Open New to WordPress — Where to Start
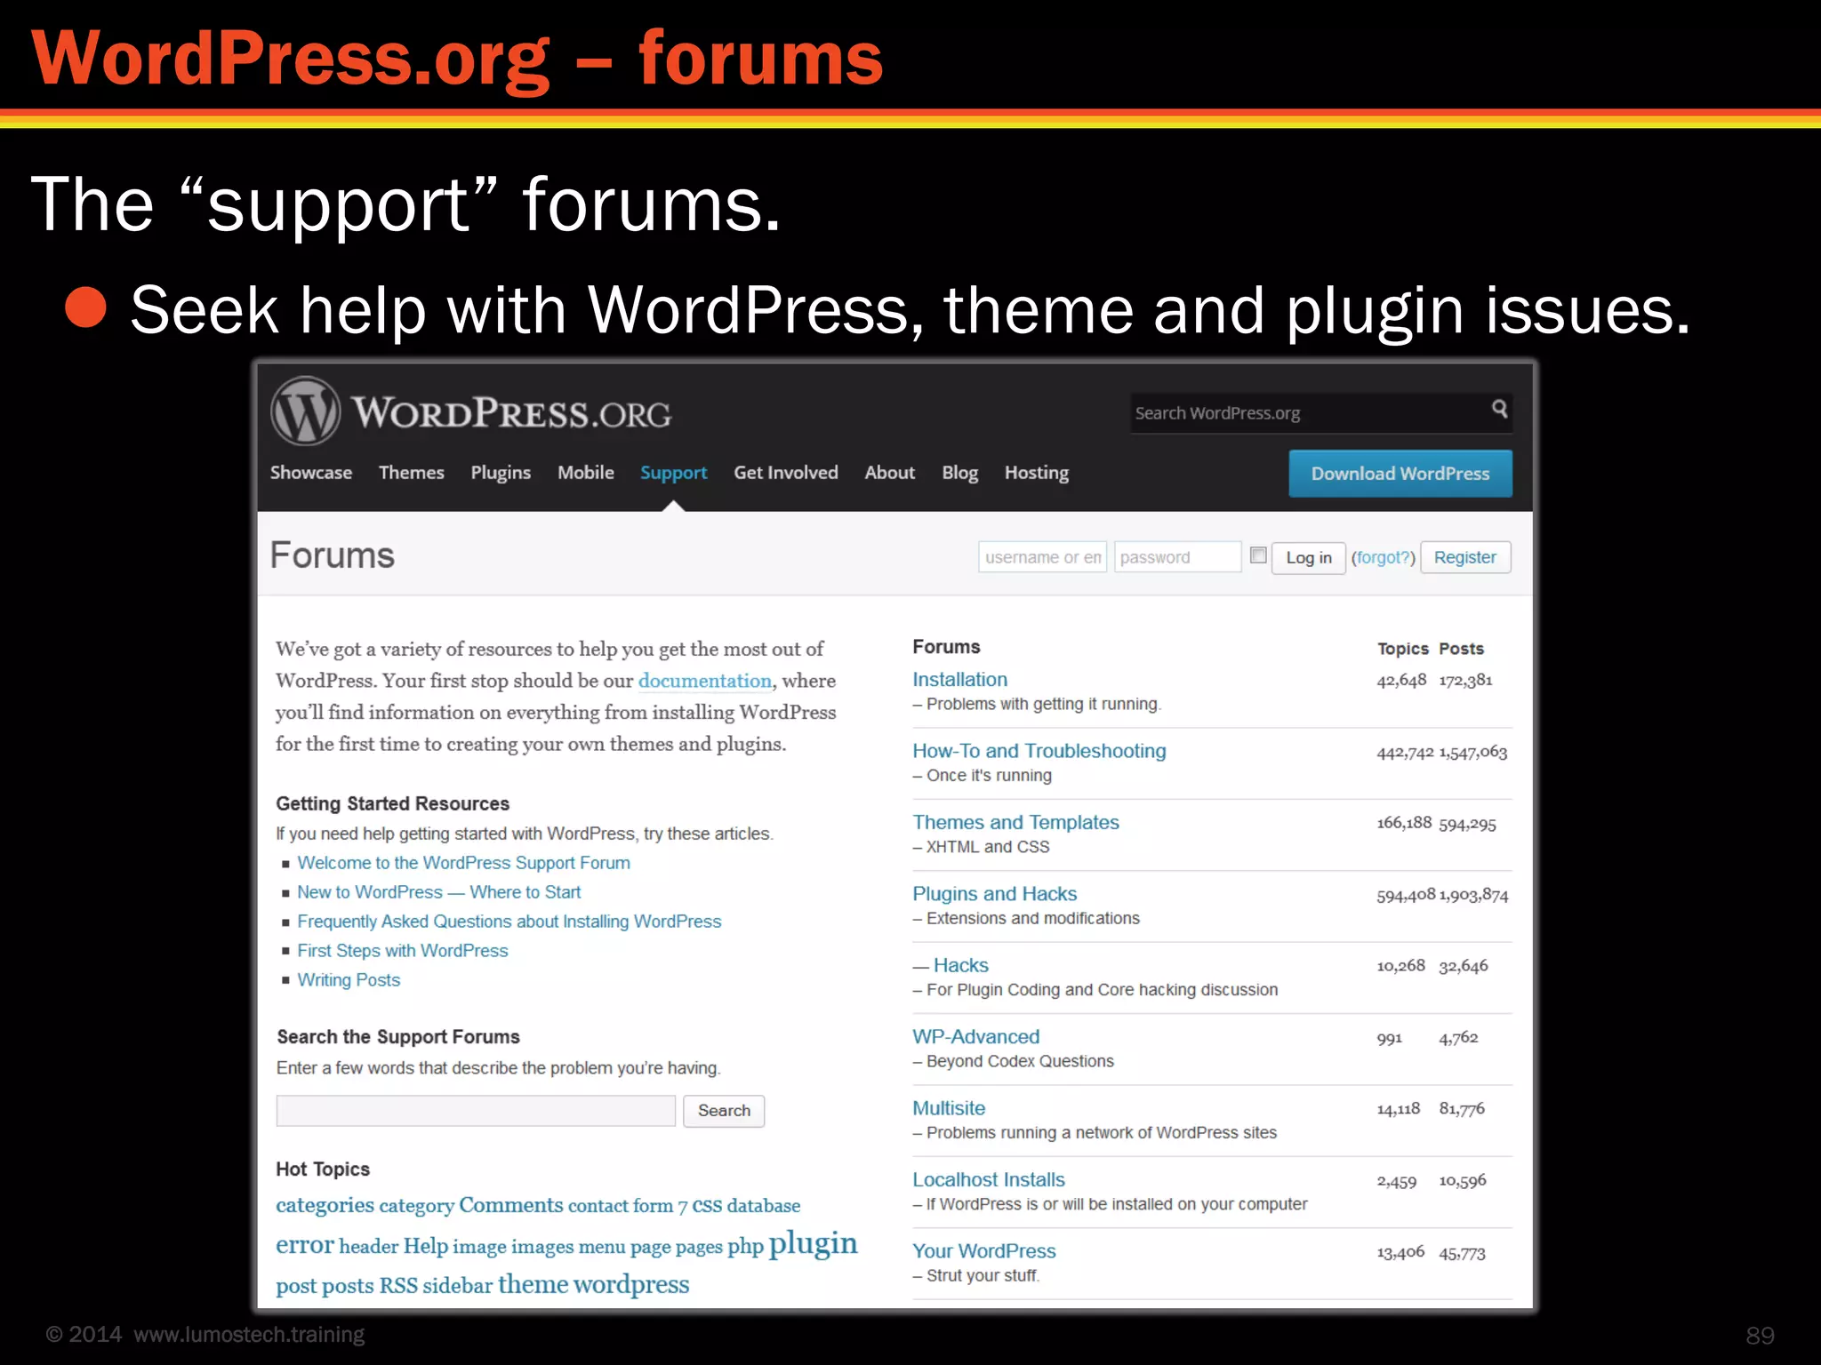1821x1365 pixels. pyautogui.click(x=438, y=892)
